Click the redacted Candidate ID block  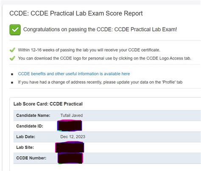pyautogui.click(x=70, y=125)
